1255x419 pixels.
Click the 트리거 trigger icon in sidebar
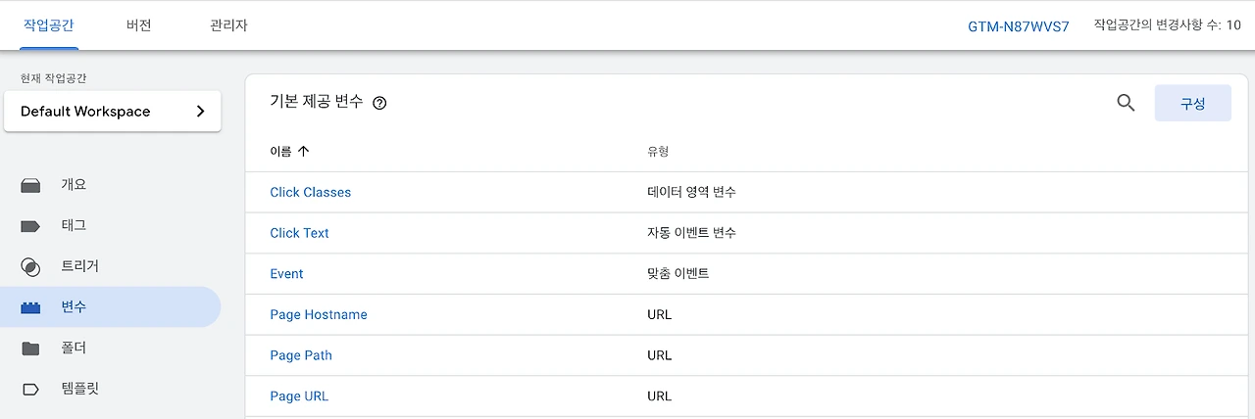(30, 266)
